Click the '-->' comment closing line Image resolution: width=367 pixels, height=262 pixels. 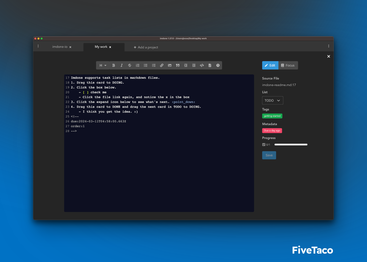tap(74, 131)
